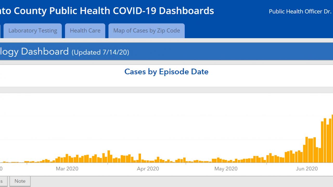Image resolution: width=333 pixels, height=187 pixels.
Task: Click the Jun 2020 axis label
Action: [307, 169]
